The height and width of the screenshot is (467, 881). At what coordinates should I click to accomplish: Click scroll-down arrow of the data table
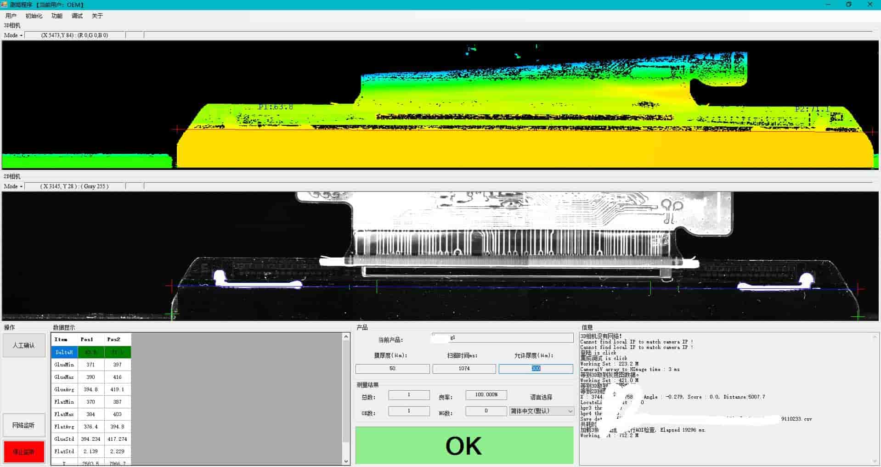click(x=346, y=461)
